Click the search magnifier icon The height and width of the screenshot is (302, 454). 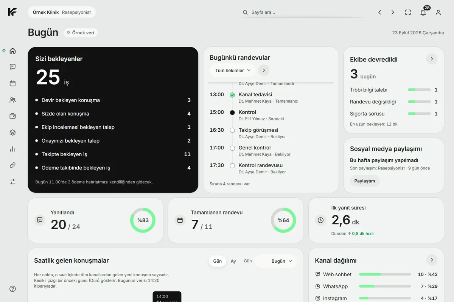coord(246,12)
